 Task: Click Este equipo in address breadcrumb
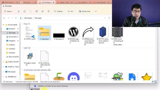[28, 18]
